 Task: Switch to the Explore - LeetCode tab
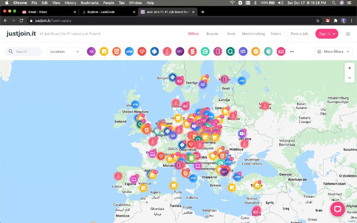click(108, 12)
